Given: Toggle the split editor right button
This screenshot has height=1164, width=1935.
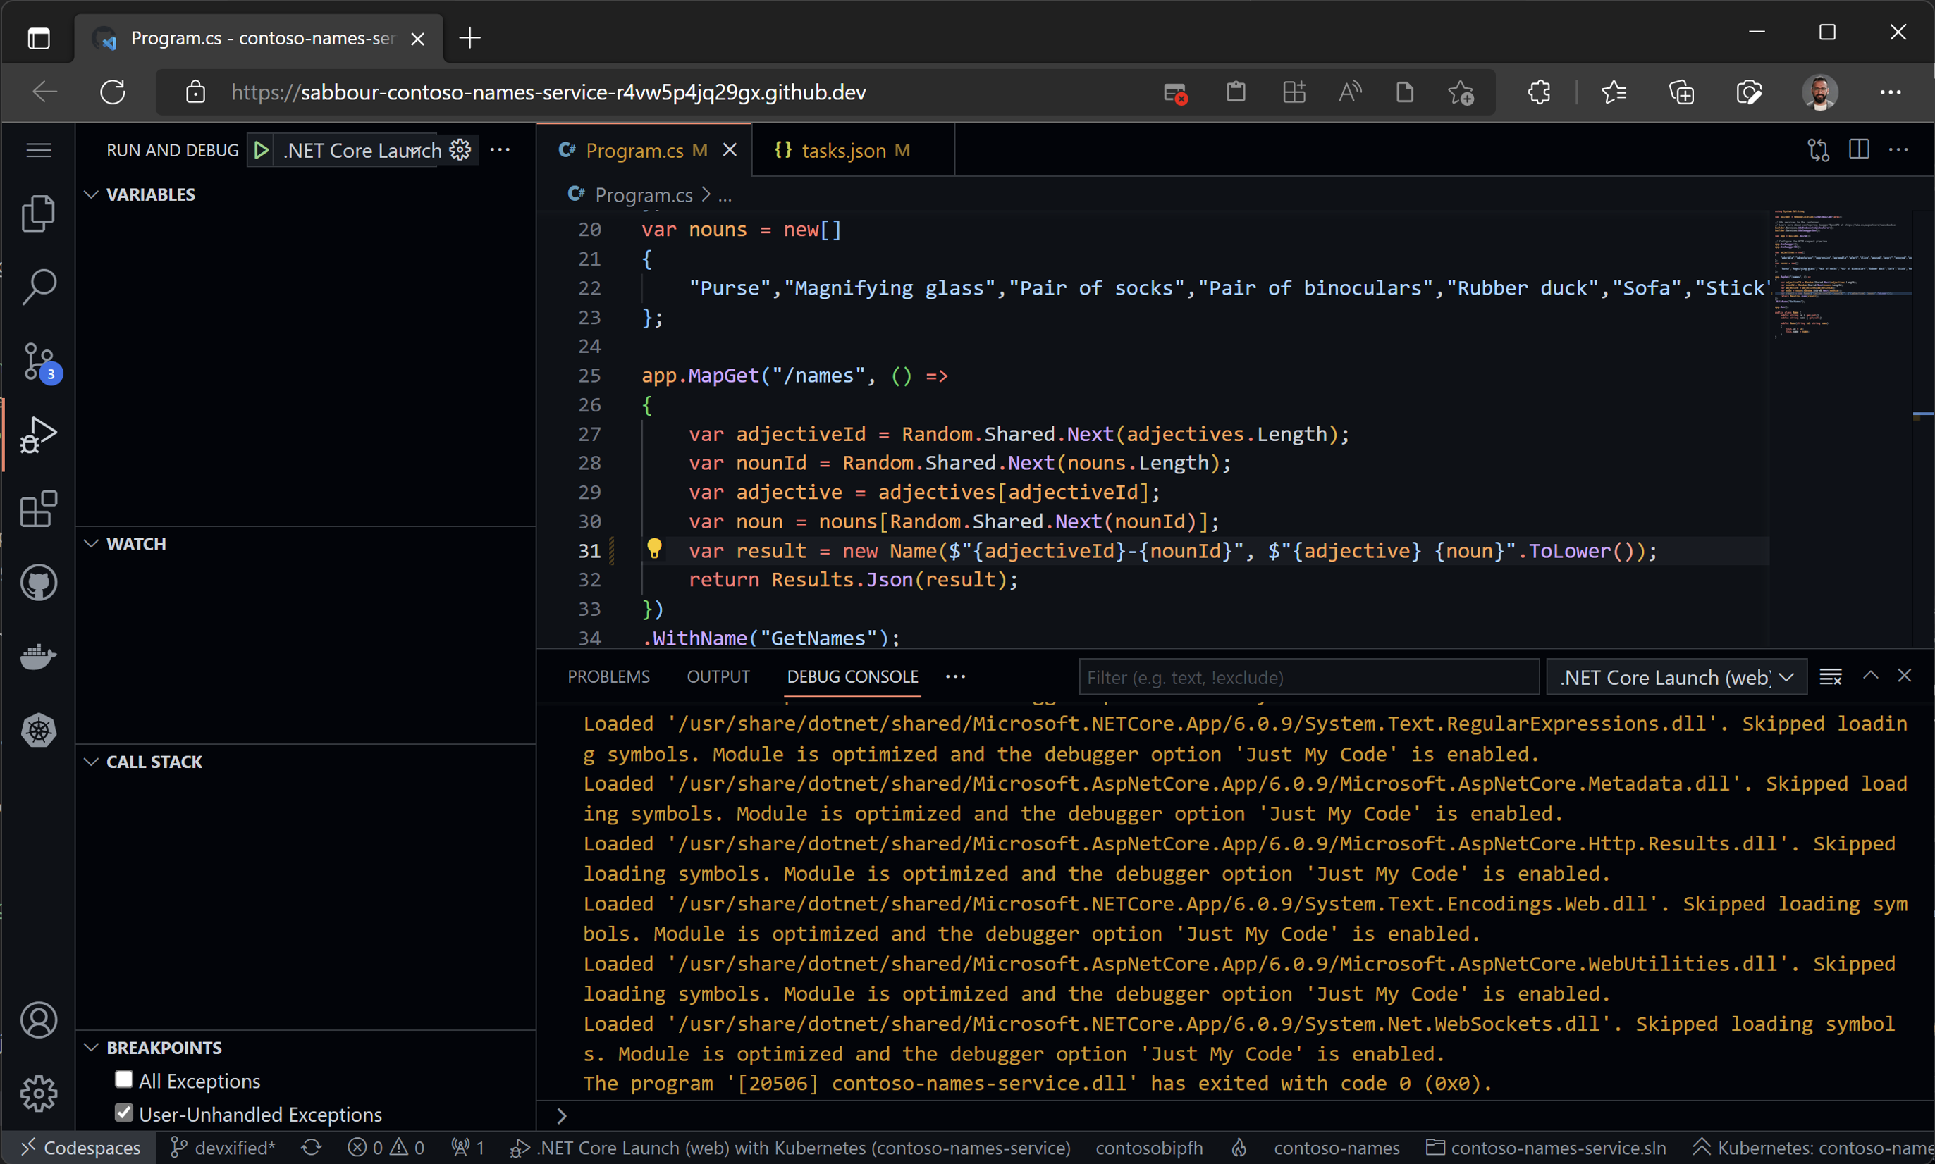Looking at the screenshot, I should click(1859, 149).
